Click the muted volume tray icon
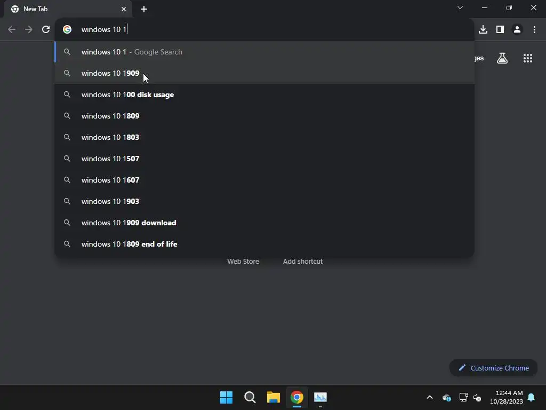This screenshot has height=410, width=546. pos(477,397)
